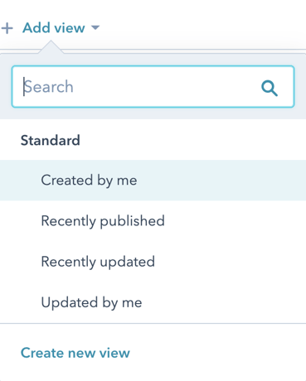Click the Standard section heading

click(51, 140)
